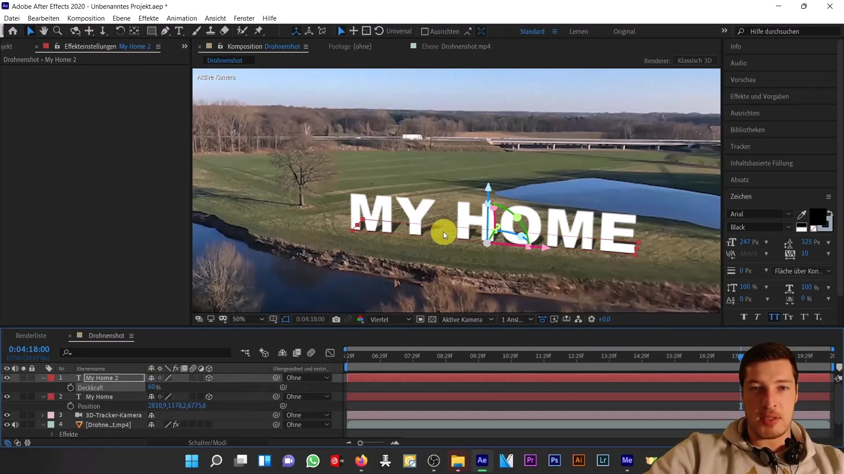
Task: Select the Brush tool
Action: point(196,31)
